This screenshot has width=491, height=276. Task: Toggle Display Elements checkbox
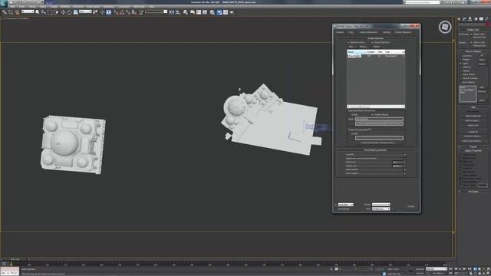[x=372, y=42]
